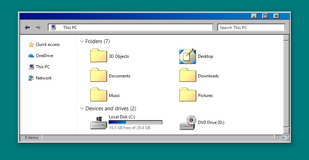Open Network in navigation pane
Screen dimensions: 309x160
[x=44, y=78]
